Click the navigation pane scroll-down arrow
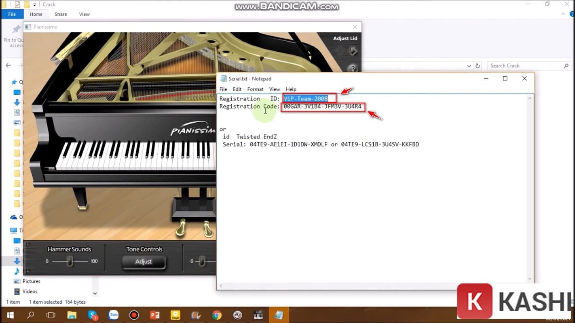 point(95,294)
